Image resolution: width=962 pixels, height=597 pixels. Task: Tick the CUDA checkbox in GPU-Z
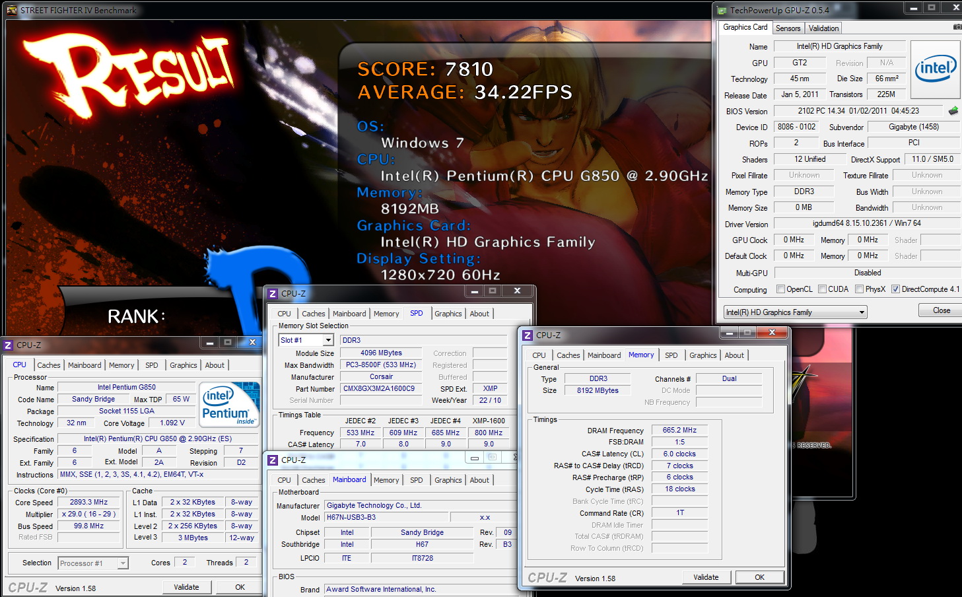tap(823, 289)
